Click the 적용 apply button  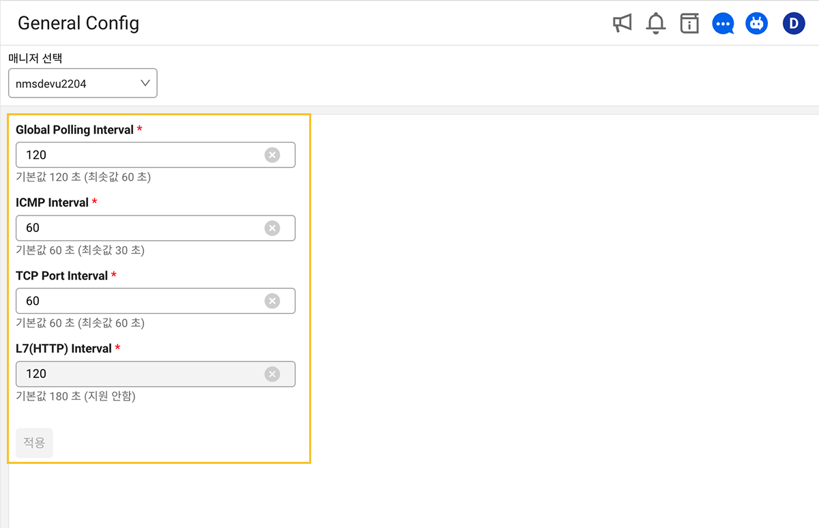coord(34,443)
